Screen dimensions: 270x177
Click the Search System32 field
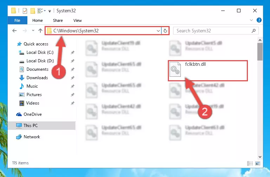coord(216,31)
